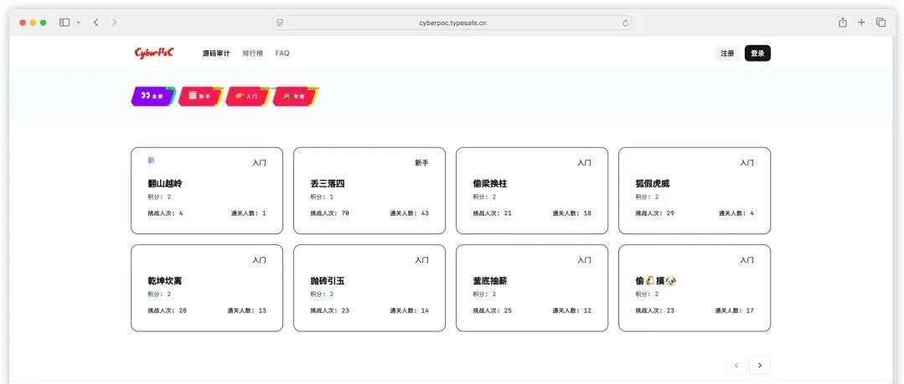Viewport: 904px width, 384px height.
Task: Click 积分: 1 on 丢三落四 card
Action: tap(322, 197)
